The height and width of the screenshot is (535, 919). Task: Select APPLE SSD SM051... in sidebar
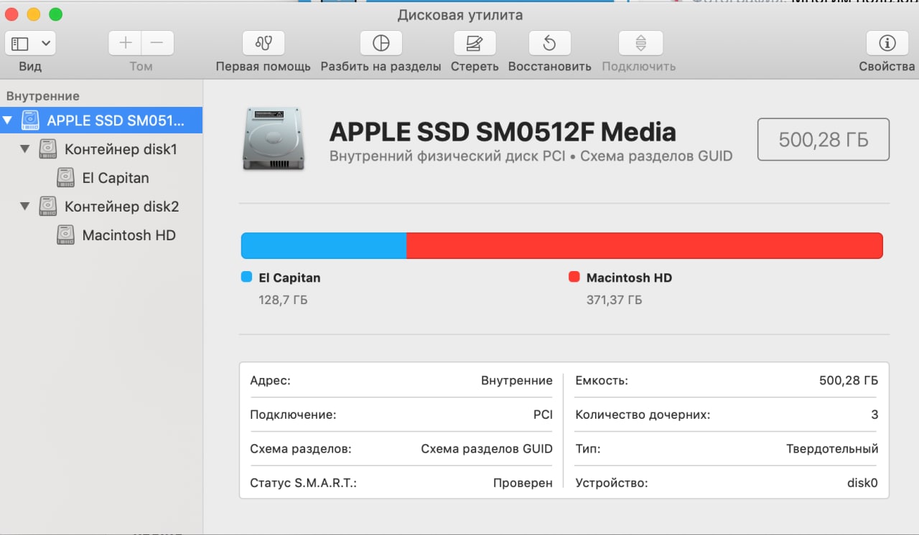(101, 120)
